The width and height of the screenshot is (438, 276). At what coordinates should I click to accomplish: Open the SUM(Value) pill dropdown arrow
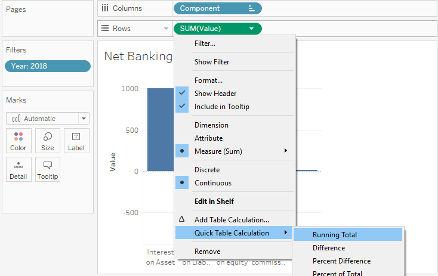(251, 29)
